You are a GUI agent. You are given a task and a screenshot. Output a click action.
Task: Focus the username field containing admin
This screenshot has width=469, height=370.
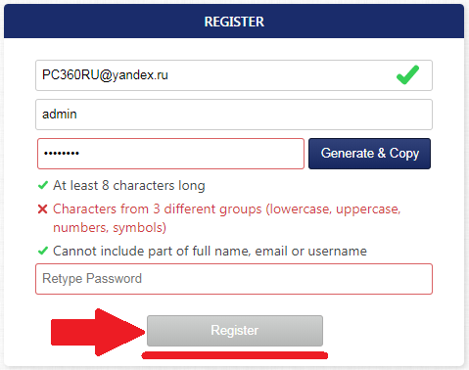pyautogui.click(x=234, y=115)
